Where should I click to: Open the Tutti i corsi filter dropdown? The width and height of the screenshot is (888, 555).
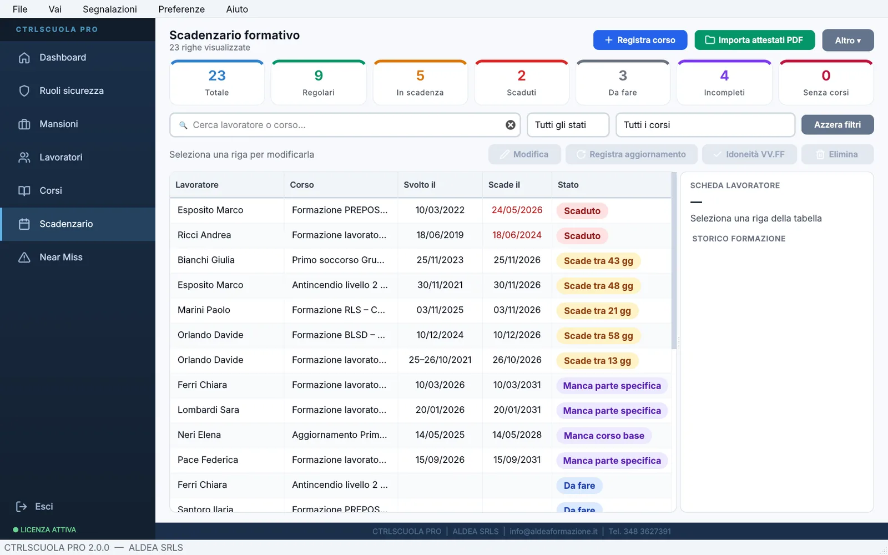point(705,125)
